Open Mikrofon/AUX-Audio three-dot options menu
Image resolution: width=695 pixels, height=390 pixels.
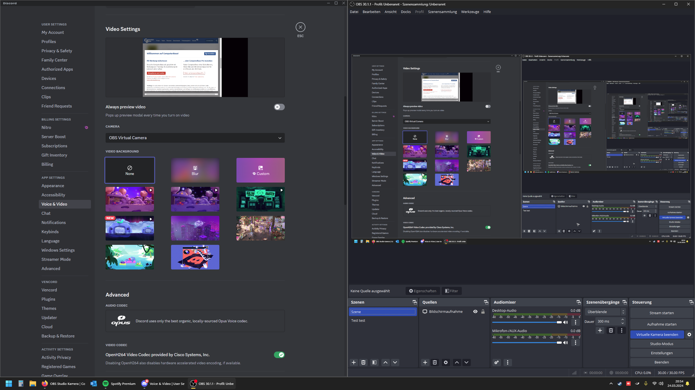click(576, 343)
